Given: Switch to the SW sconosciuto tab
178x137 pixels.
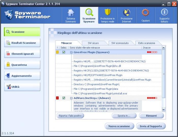Looking at the screenshot, I should coord(120,43).
